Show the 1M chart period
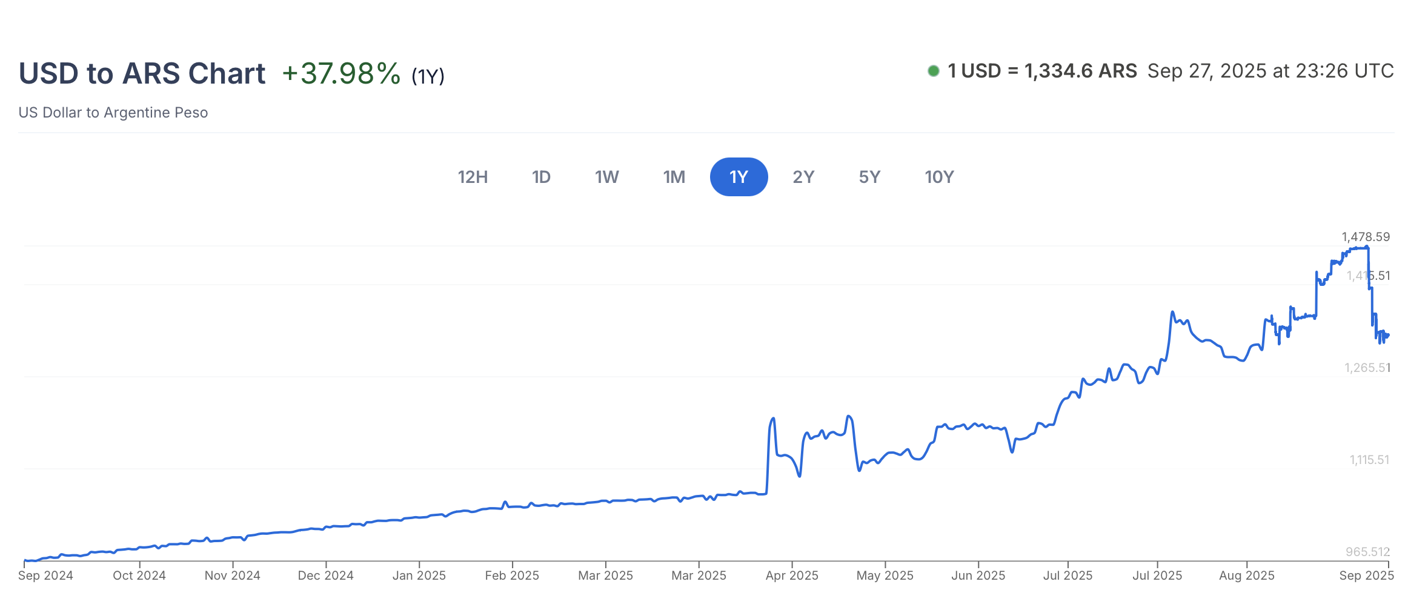Screen dimensions: 1408x590 [x=674, y=177]
